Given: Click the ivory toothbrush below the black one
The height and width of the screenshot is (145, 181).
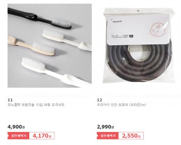Looking at the screenshot, I should (67, 40).
